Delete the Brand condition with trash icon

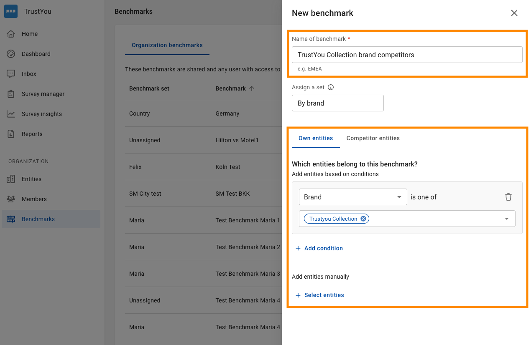point(508,197)
